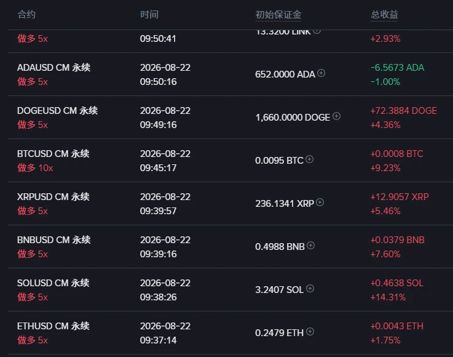Open the 初始保证金 header tooltip

click(278, 15)
